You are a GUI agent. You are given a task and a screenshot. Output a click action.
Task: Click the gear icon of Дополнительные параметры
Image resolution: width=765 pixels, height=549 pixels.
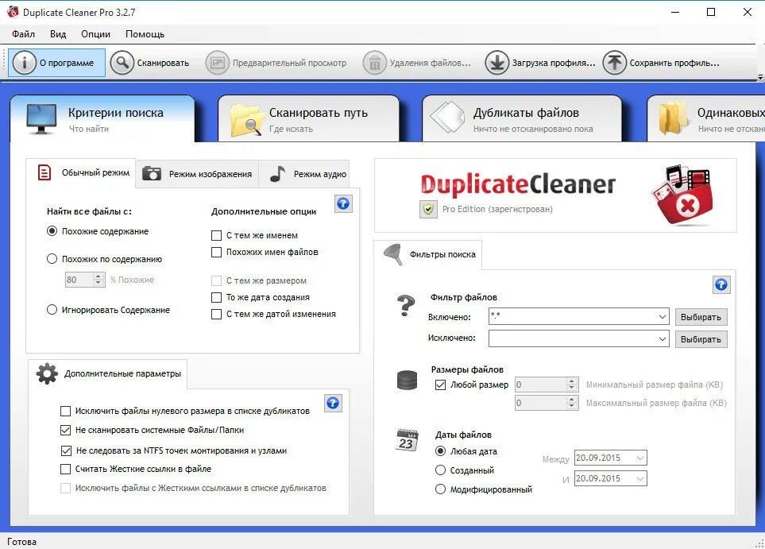(47, 373)
